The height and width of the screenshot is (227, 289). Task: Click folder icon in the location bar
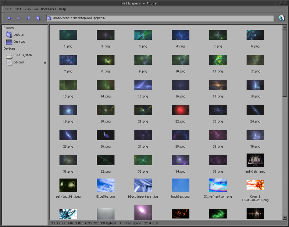(49, 18)
